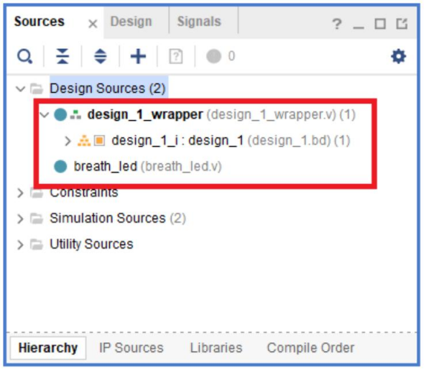Expand the design_1_i block design

[x=68, y=140]
